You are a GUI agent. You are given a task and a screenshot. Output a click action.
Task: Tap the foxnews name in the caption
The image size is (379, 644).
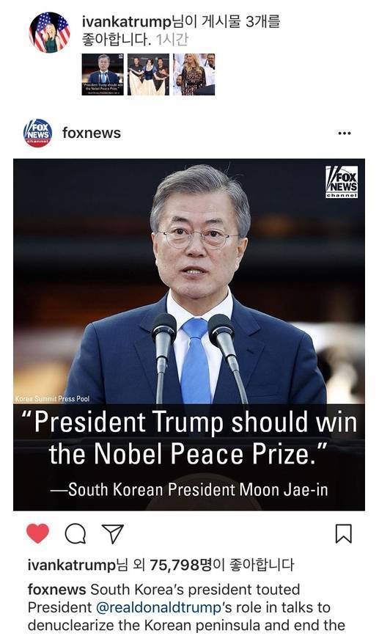(x=56, y=590)
